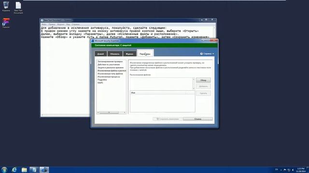
Task: Open Notepad Файл menu
Action: [x=44, y=25]
